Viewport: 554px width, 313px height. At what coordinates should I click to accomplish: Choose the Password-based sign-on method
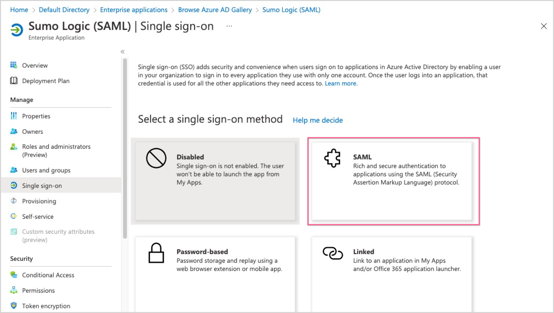pyautogui.click(x=215, y=270)
